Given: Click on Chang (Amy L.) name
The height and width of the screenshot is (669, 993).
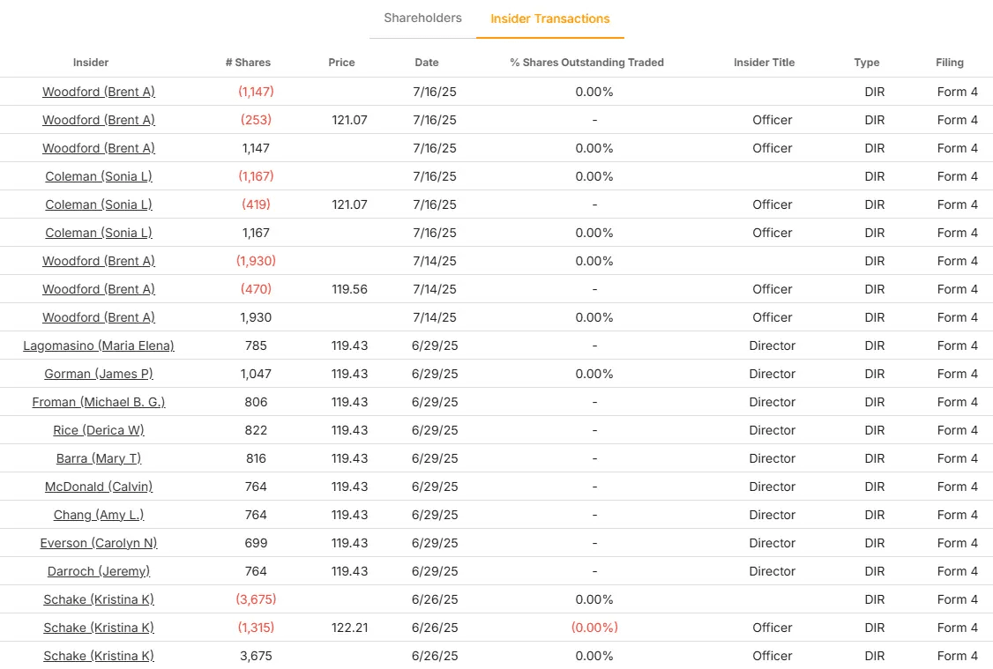Looking at the screenshot, I should coord(99,515).
